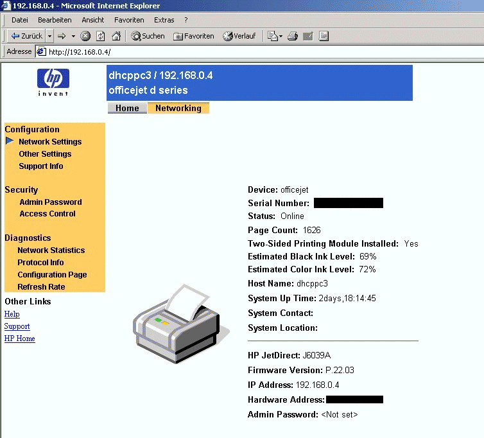
Task: Click the blue arrow beside Network Settings
Action: pos(10,141)
